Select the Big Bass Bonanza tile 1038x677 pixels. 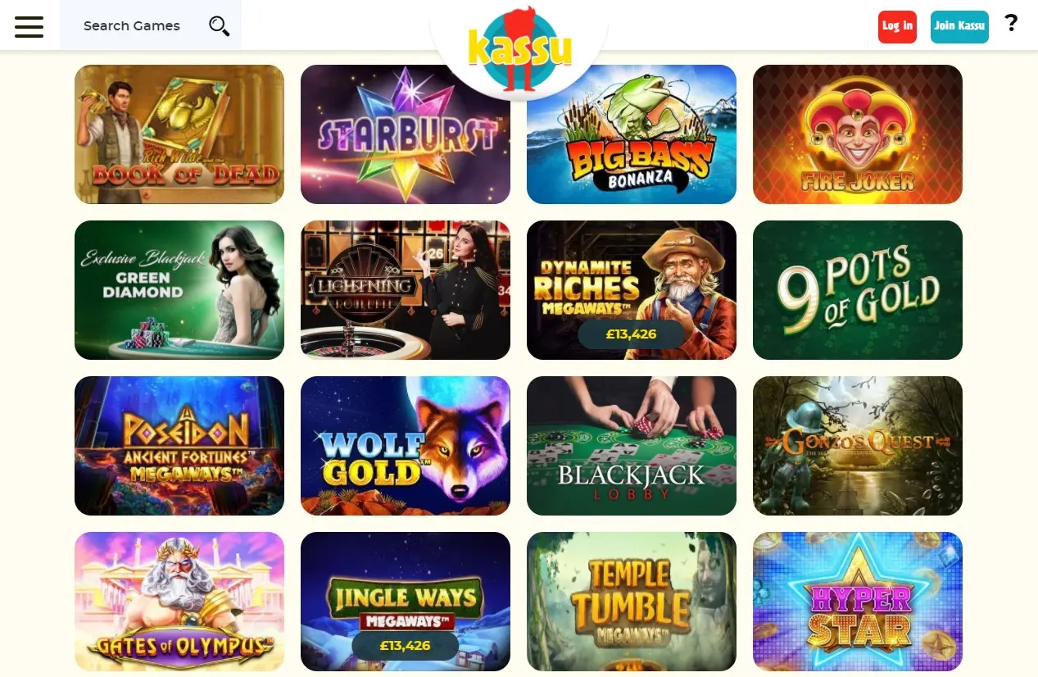[632, 134]
